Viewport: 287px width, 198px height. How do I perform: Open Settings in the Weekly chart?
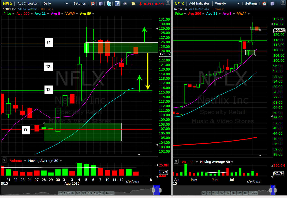click(251, 3)
